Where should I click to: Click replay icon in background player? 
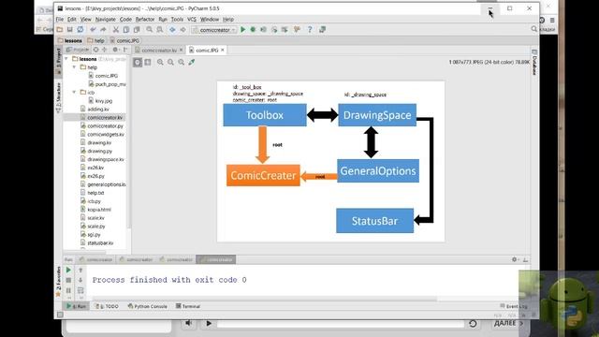(473, 323)
